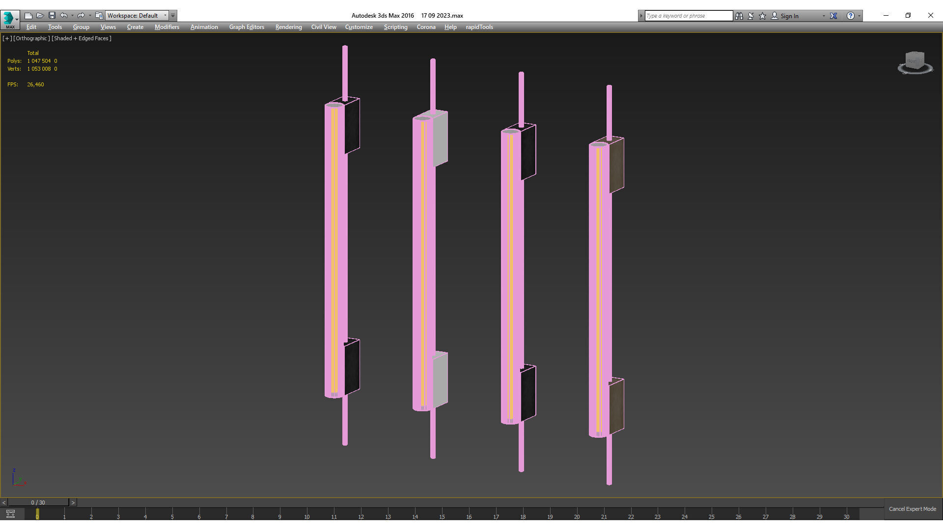Click the Shaded + Edged Faces viewport label
The image size is (943, 530).
tap(82, 38)
